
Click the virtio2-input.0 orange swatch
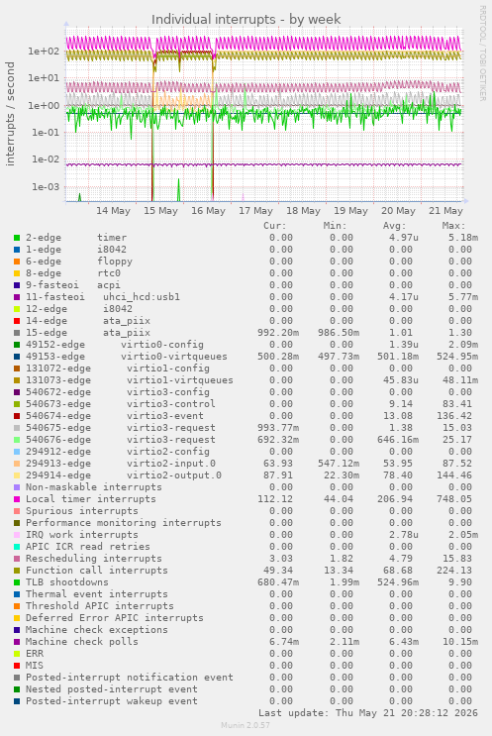coord(17,464)
